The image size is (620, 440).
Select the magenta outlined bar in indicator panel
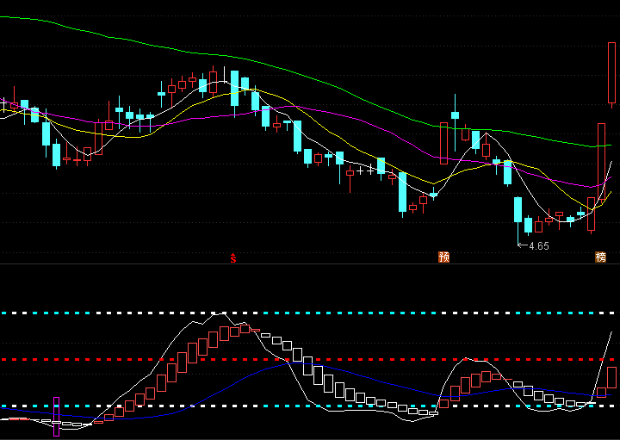coord(56,417)
